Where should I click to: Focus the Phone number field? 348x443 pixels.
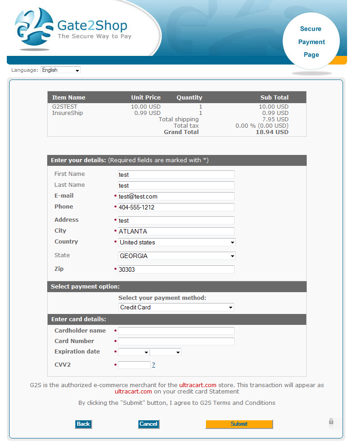(x=176, y=207)
